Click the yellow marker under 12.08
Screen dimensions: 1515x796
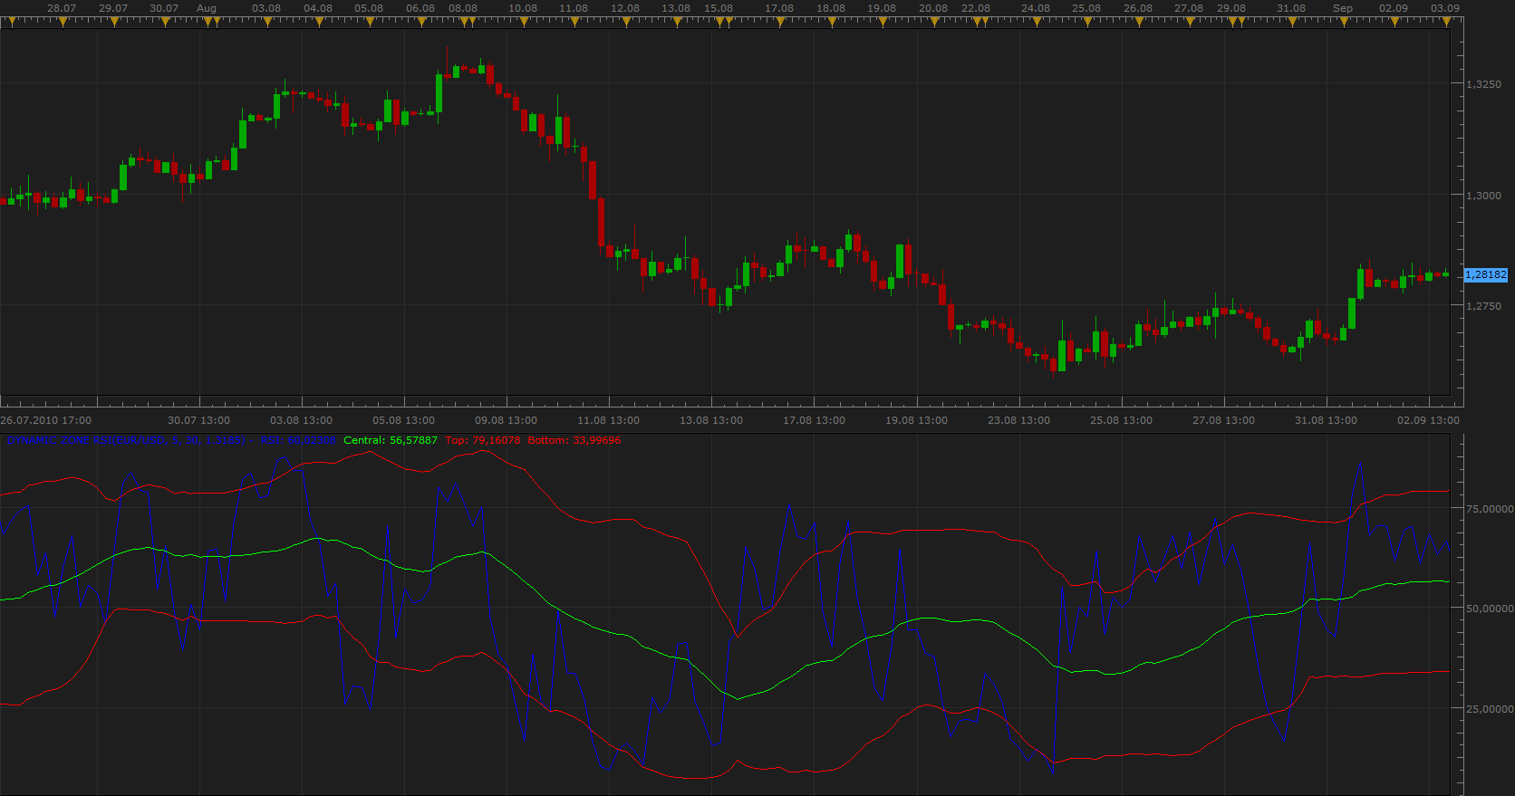(626, 22)
